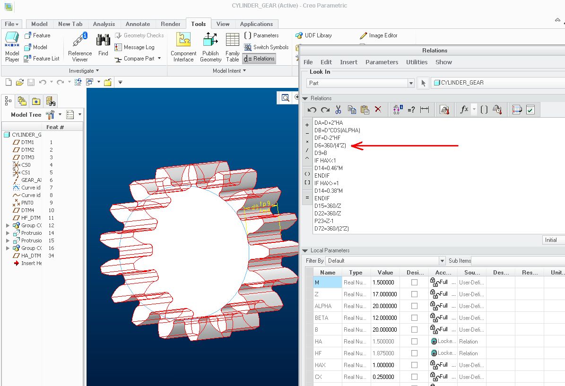This screenshot has height=386, width=565.
Task: Expand the Protrusion feature numbered 14
Action: 8,233
